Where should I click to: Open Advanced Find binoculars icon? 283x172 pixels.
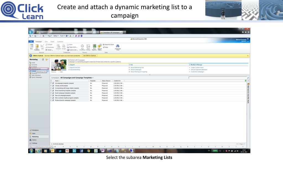point(117,46)
